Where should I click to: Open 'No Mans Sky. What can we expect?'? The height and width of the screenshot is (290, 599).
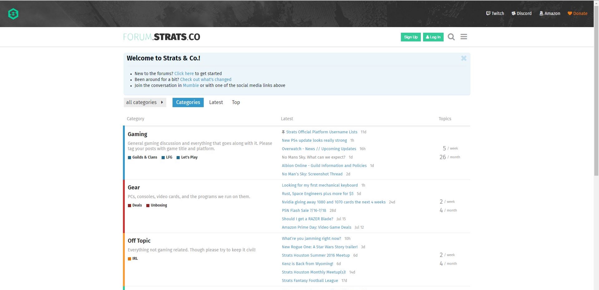tap(314, 157)
